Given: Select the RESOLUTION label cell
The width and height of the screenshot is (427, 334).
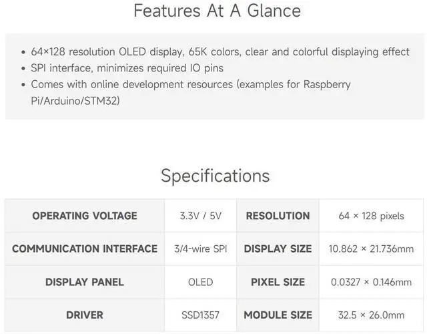Looking at the screenshot, I should [278, 216].
